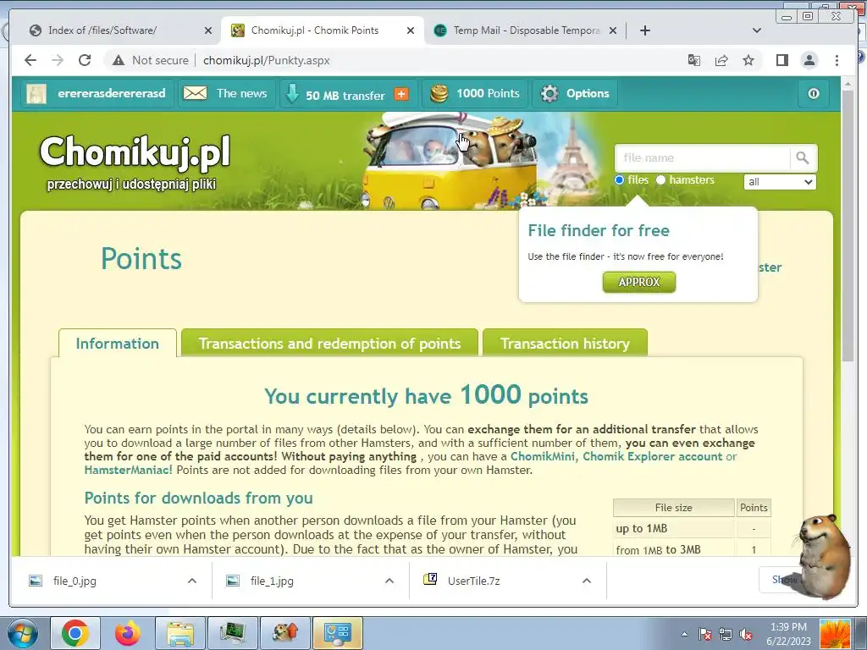Select the files radio button
The image size is (867, 650).
coord(619,180)
